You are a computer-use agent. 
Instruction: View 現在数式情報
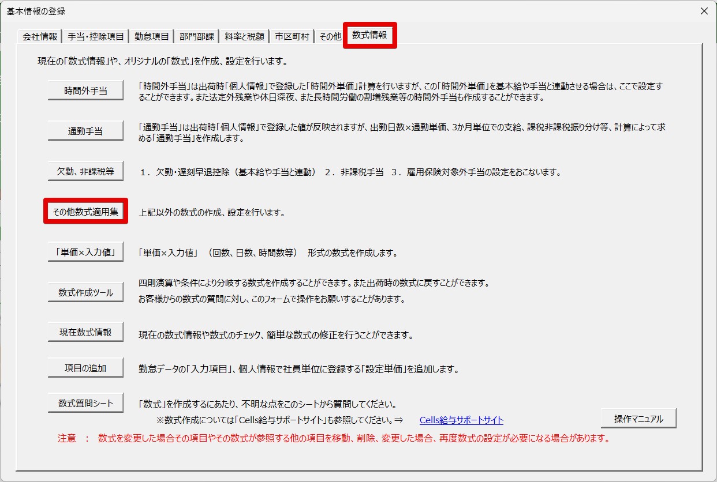(85, 332)
